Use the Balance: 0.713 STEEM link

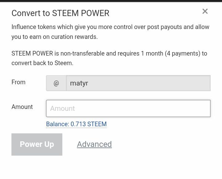pyautogui.click(x=76, y=124)
